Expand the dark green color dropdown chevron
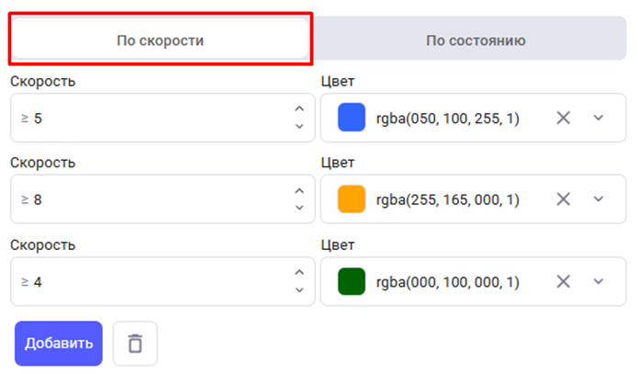Image resolution: width=638 pixels, height=374 pixels. click(599, 282)
